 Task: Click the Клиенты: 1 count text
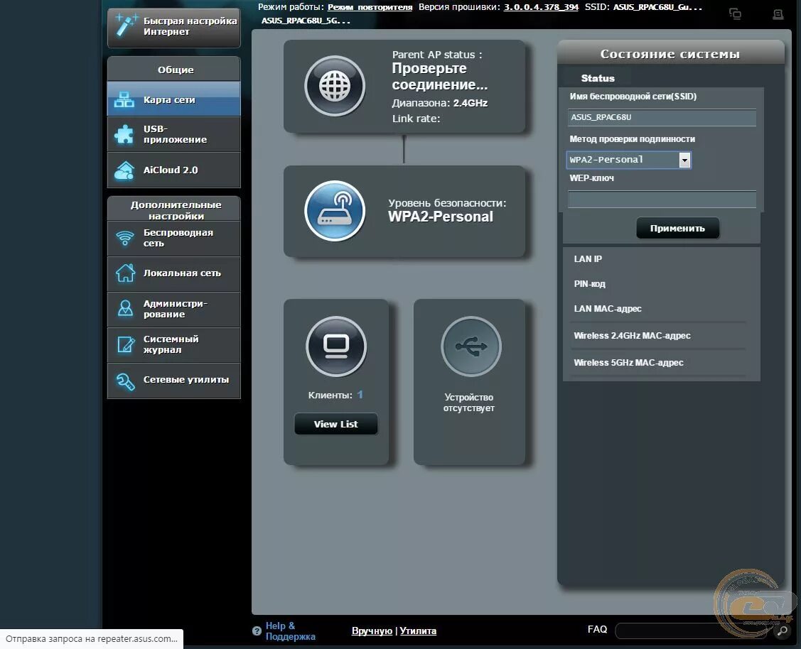[x=335, y=395]
